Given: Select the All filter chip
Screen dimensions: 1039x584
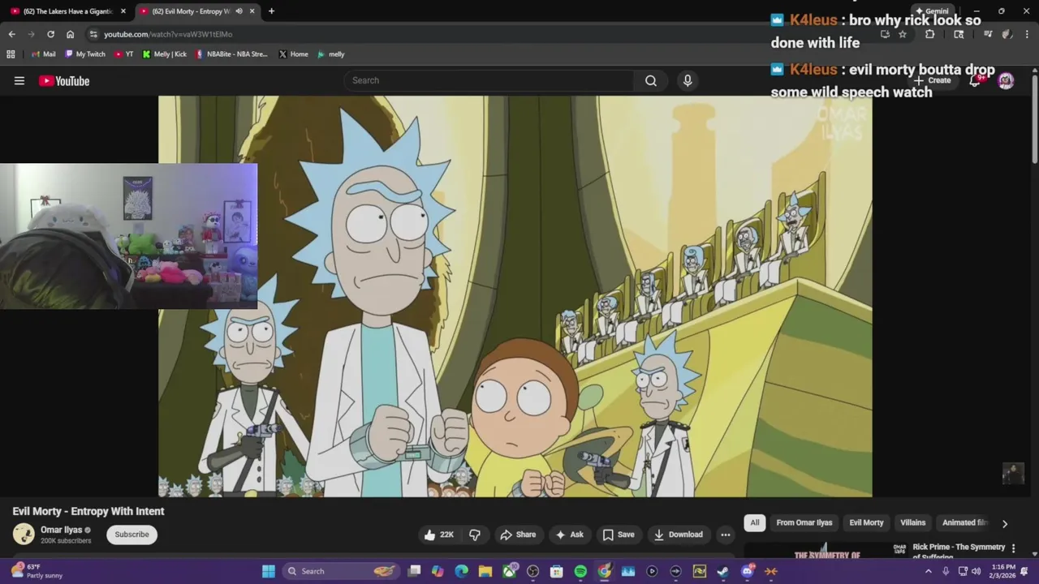Looking at the screenshot, I should coord(755,522).
